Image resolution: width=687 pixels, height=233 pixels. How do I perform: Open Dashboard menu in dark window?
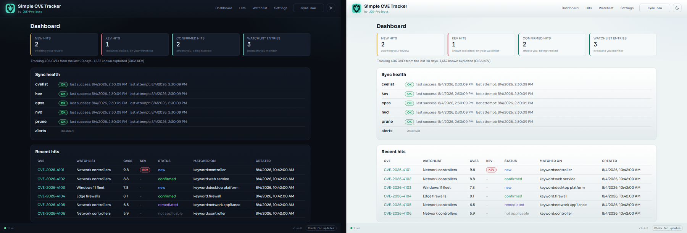[224, 8]
